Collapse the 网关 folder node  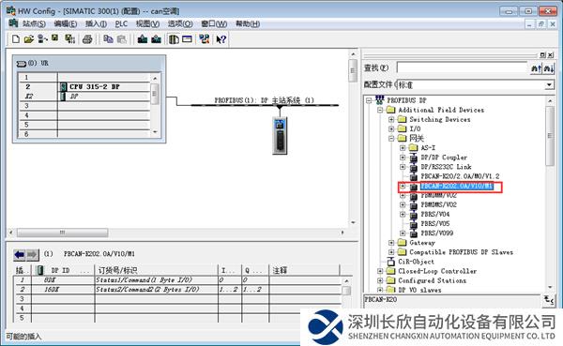click(391, 139)
